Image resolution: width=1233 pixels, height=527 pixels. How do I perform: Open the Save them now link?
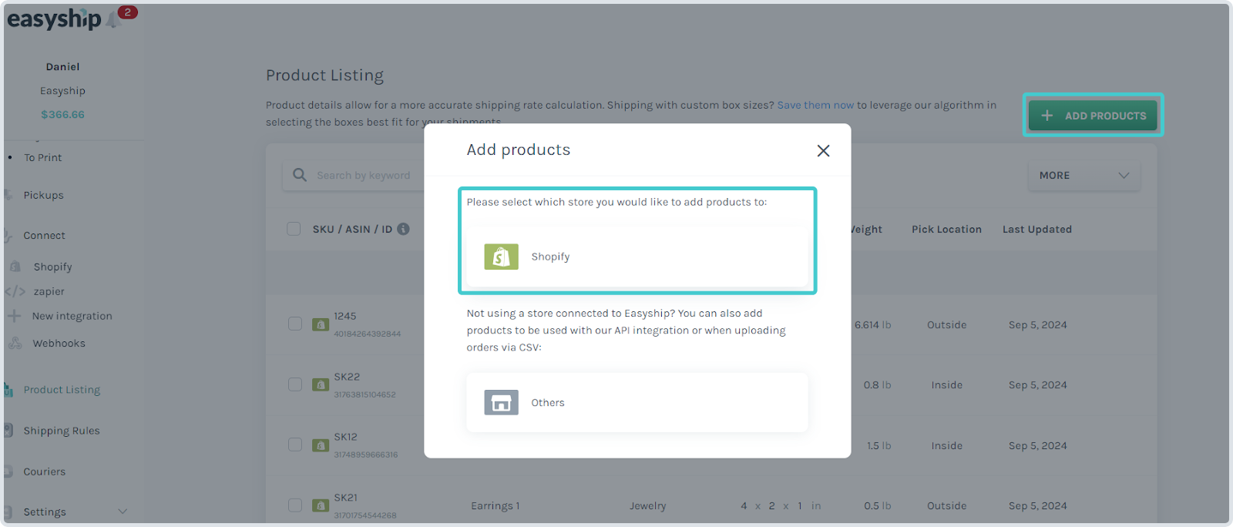point(815,105)
